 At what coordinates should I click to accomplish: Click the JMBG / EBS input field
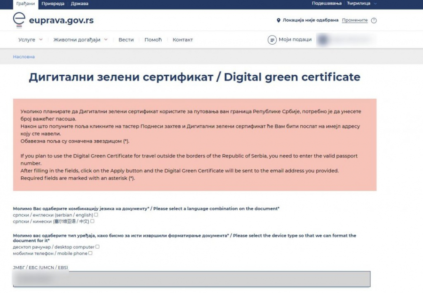pyautogui.click(x=191, y=279)
